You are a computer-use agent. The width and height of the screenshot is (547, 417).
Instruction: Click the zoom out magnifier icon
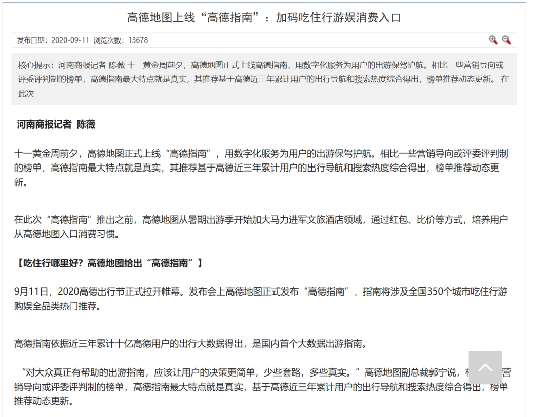coord(506,40)
